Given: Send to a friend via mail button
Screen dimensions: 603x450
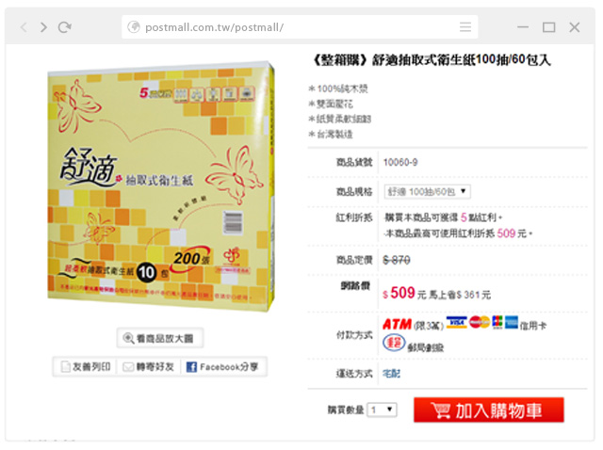Looking at the screenshot, I should click(149, 366).
